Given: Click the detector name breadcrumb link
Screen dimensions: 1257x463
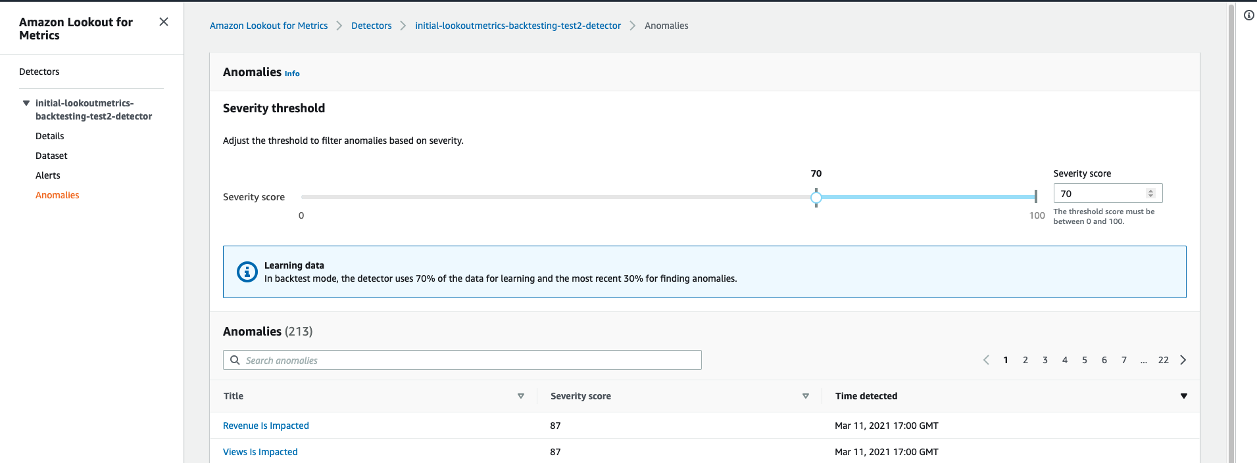Looking at the screenshot, I should (x=518, y=26).
